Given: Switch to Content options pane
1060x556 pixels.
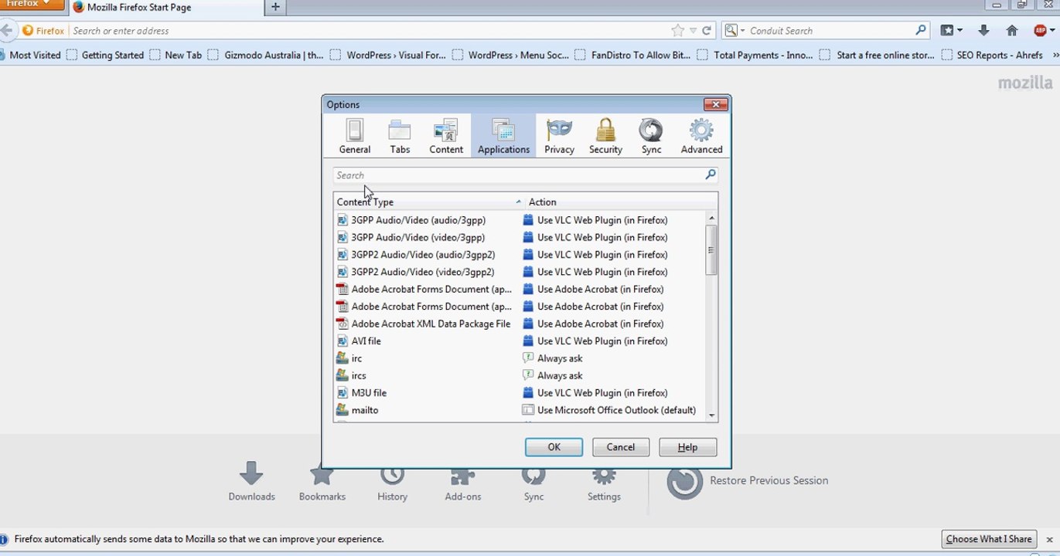Looking at the screenshot, I should (446, 136).
